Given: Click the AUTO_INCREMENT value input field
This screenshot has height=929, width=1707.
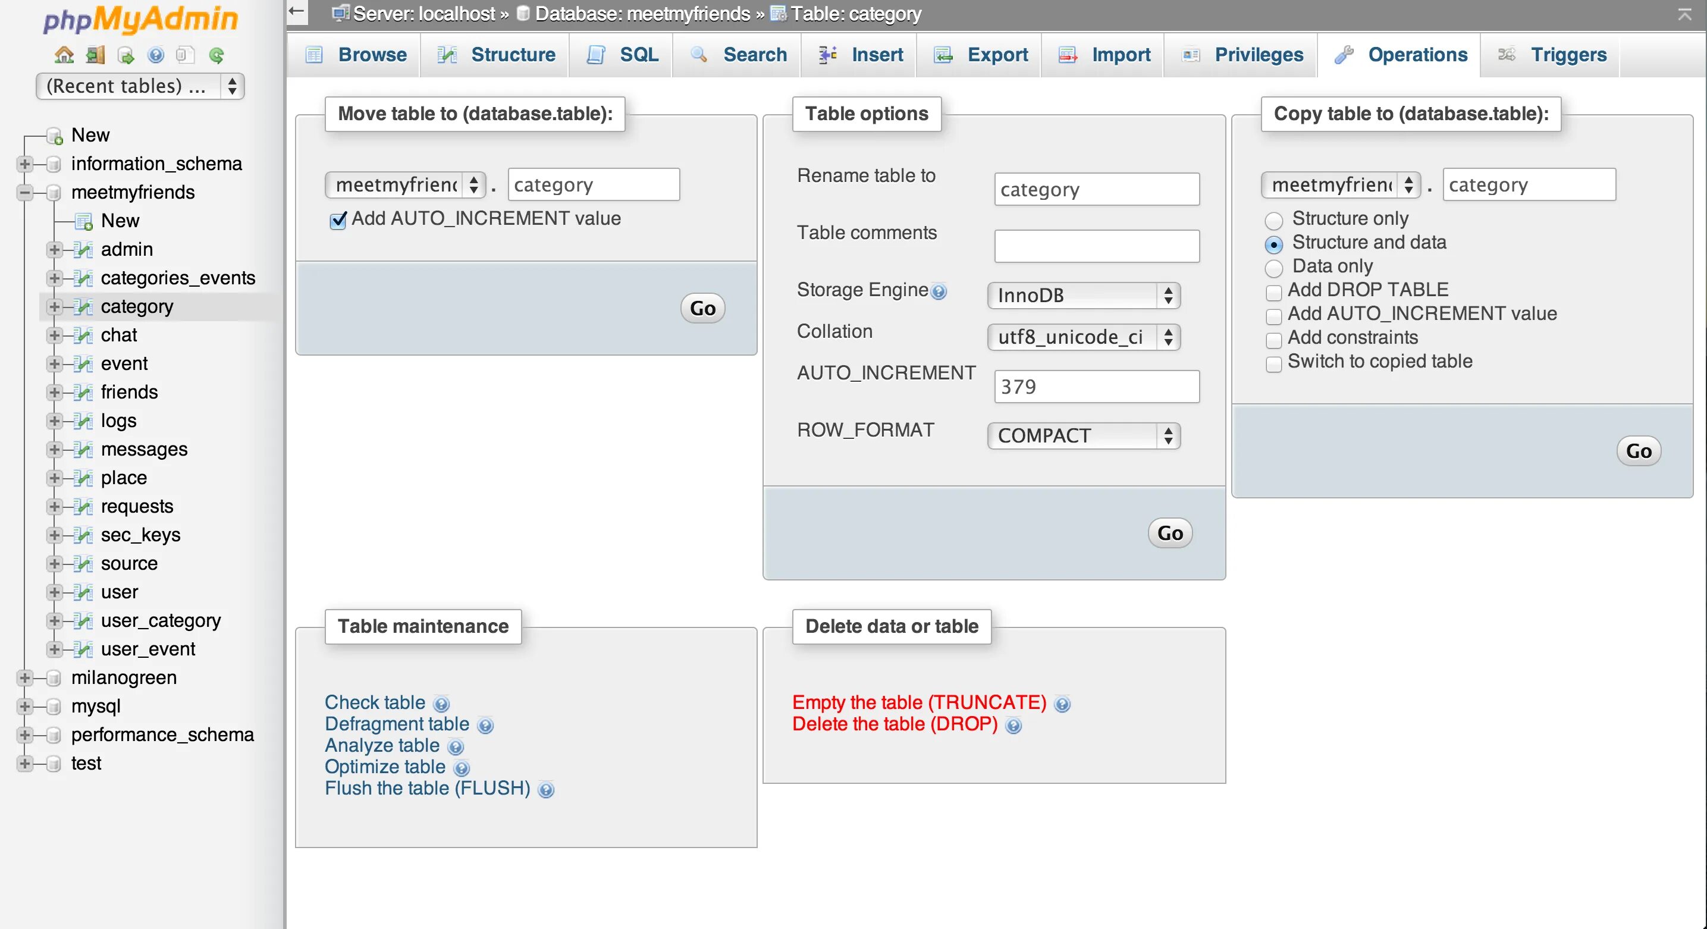Looking at the screenshot, I should (1096, 387).
